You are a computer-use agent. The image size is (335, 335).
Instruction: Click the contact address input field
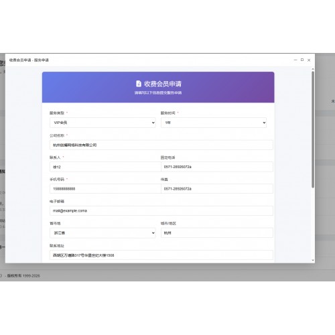coord(161,255)
